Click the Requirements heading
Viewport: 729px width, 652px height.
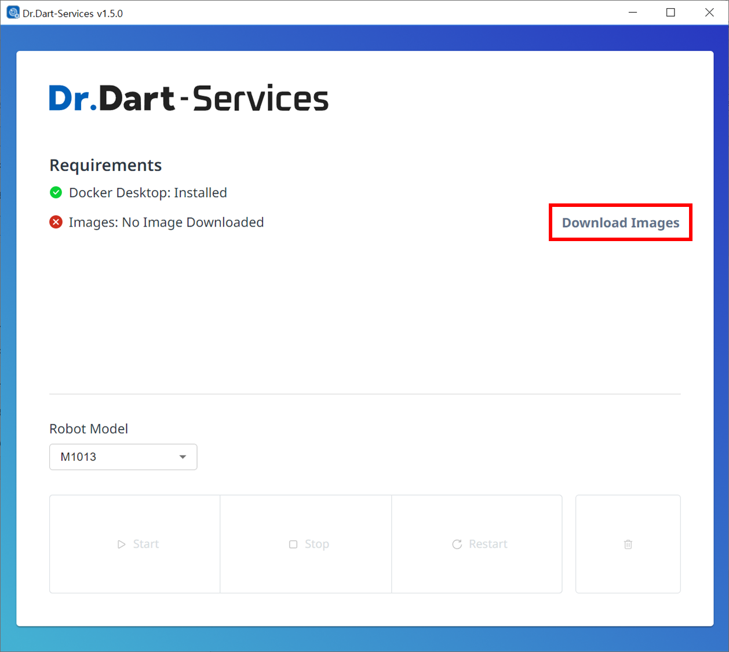tap(105, 166)
